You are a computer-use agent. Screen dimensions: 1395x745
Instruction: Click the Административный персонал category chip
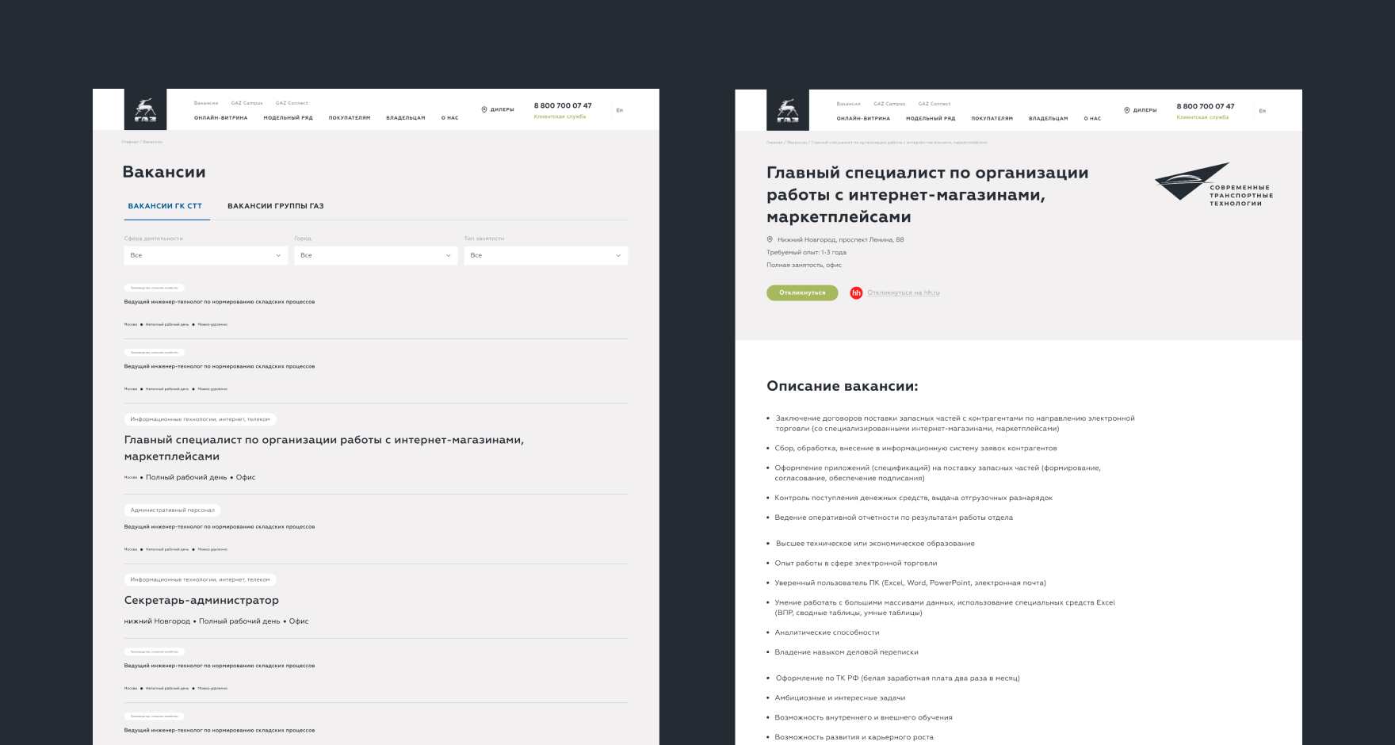173,510
